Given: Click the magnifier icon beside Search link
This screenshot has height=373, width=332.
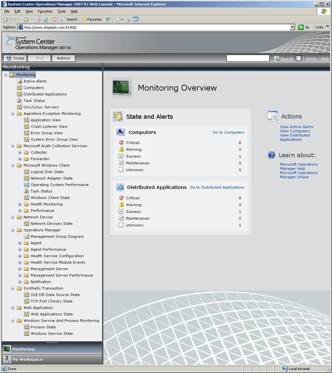Looking at the screenshot, I should pos(276,58).
